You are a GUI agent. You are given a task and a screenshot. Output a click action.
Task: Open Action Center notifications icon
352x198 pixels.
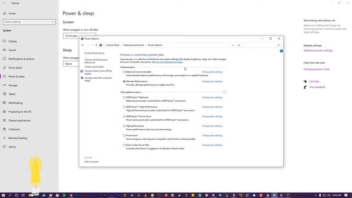pyautogui.click(x=346, y=195)
